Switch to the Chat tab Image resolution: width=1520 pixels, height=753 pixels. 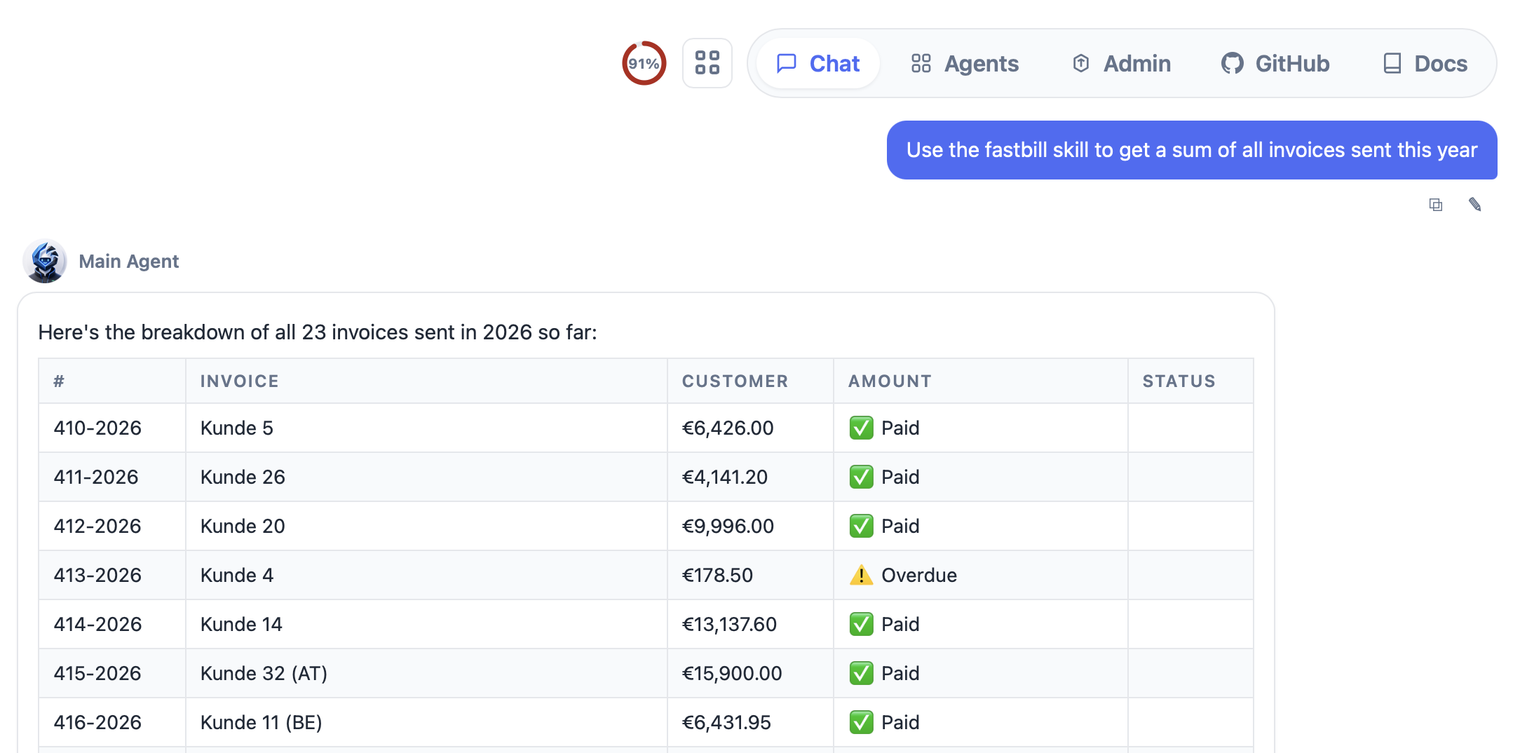point(818,64)
